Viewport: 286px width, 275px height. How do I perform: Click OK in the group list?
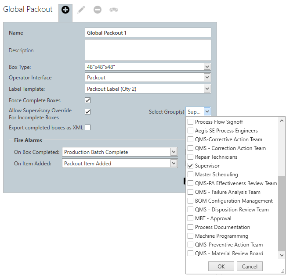click(x=221, y=266)
